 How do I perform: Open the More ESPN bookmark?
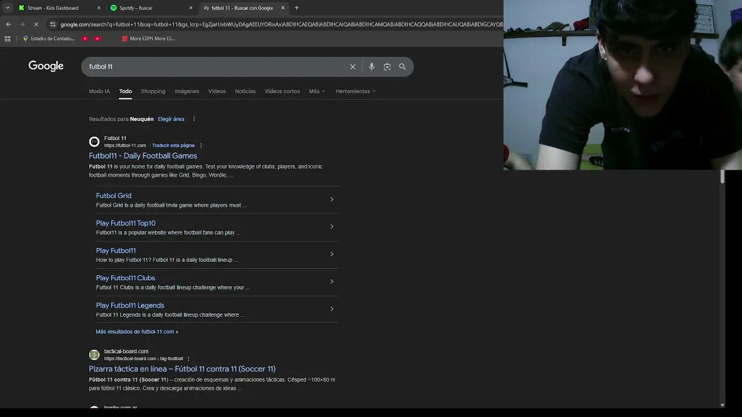(x=148, y=39)
